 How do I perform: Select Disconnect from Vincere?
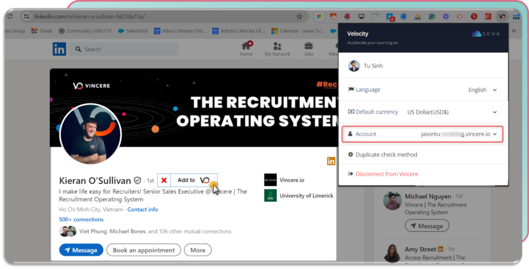point(386,174)
